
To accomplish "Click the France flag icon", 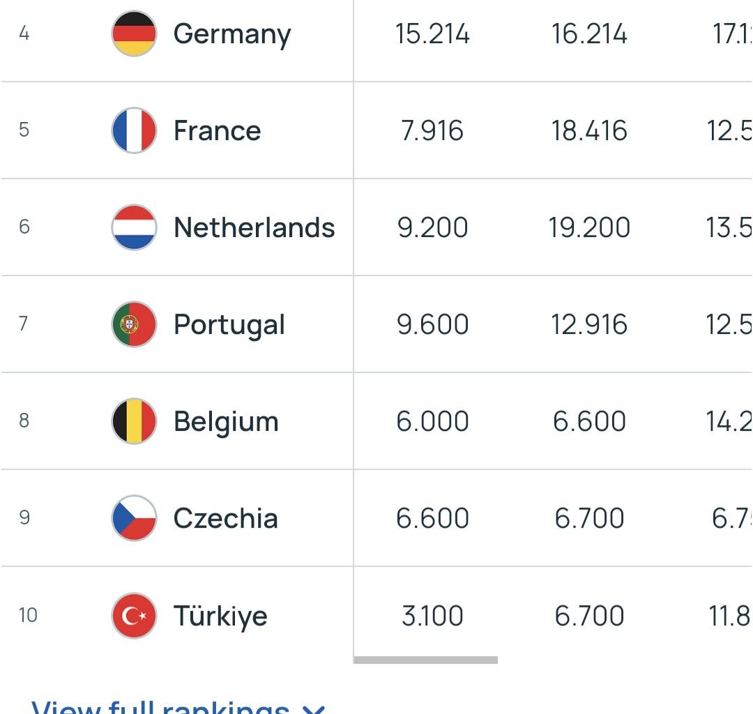I will click(134, 130).
